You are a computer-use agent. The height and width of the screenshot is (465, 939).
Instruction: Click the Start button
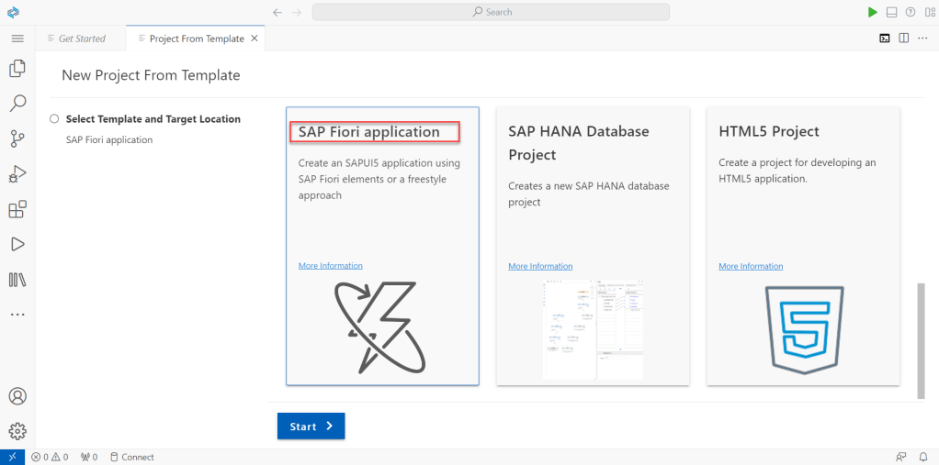click(311, 426)
